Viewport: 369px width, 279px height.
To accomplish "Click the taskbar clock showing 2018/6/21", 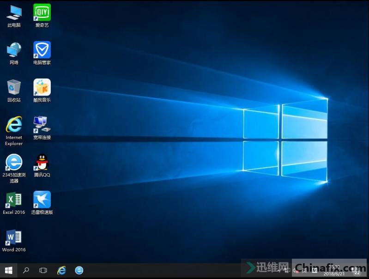I will [334, 271].
